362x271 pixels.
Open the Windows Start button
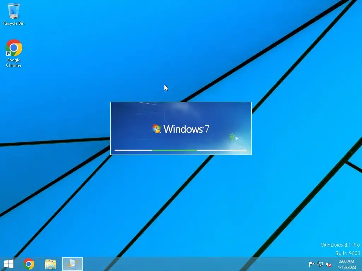coord(9,264)
